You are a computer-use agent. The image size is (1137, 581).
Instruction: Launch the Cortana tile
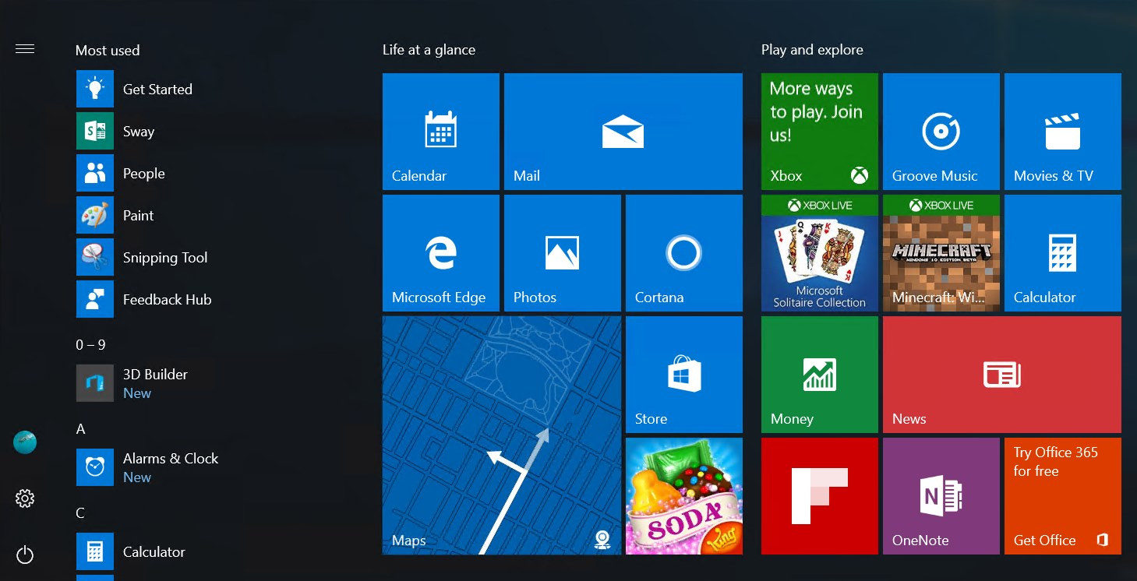point(683,253)
